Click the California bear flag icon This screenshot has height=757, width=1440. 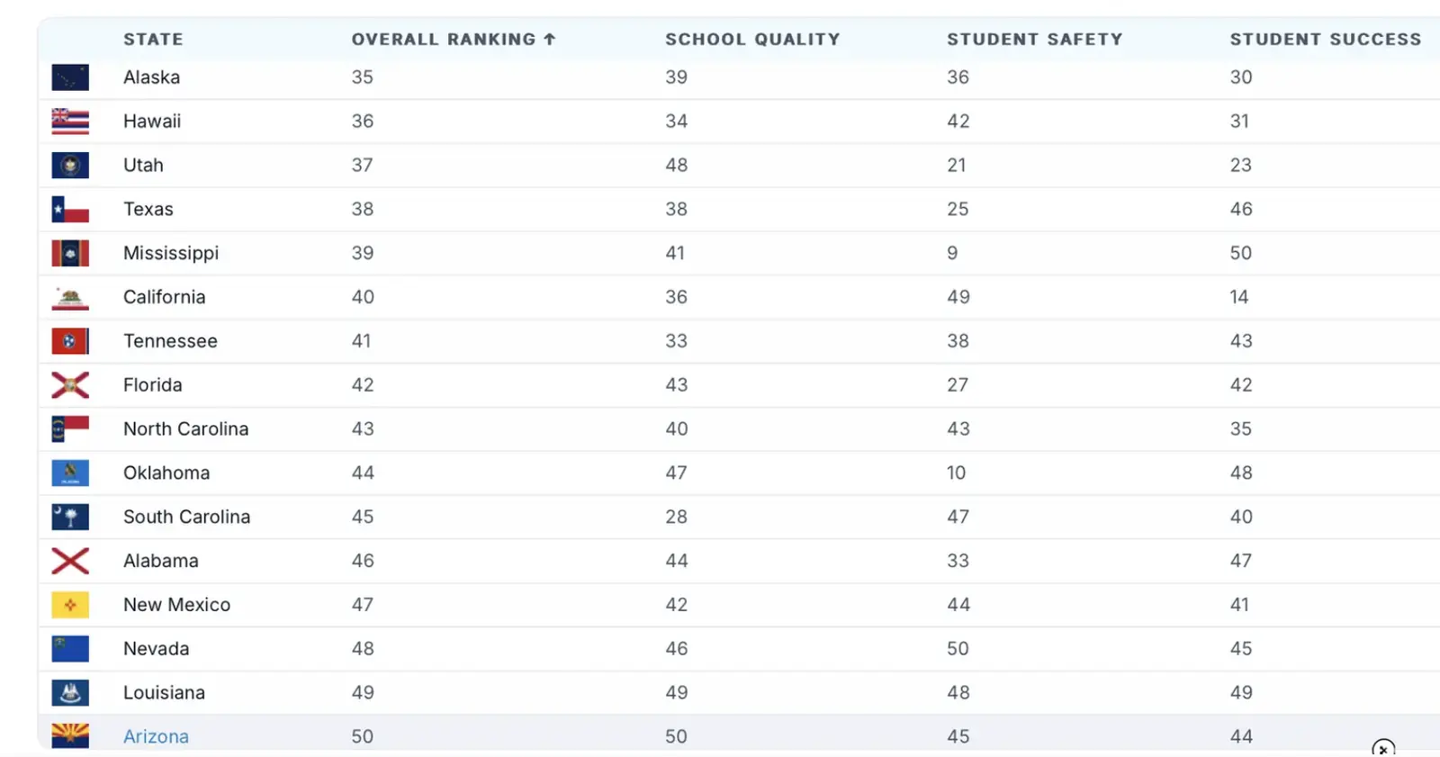(x=70, y=298)
